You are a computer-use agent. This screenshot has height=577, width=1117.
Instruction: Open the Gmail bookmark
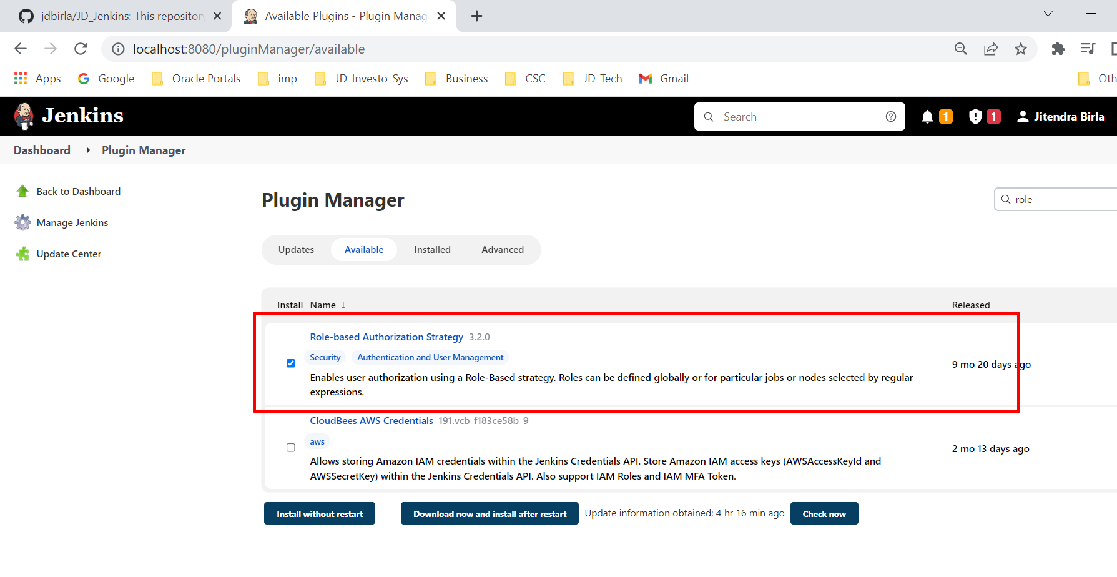click(x=664, y=78)
